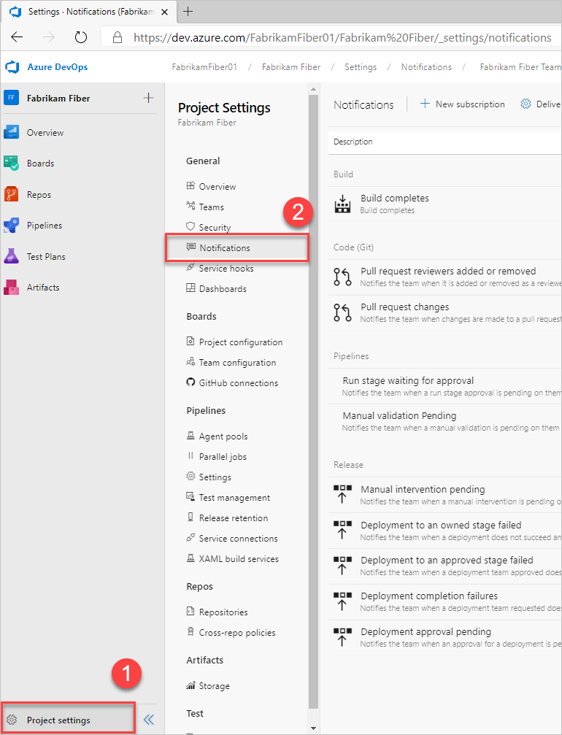562x735 pixels.
Task: Open the Artifacts package icon
Action: [x=12, y=288]
